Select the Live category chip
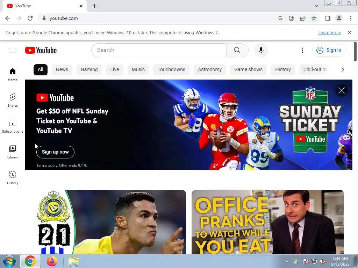 115,69
